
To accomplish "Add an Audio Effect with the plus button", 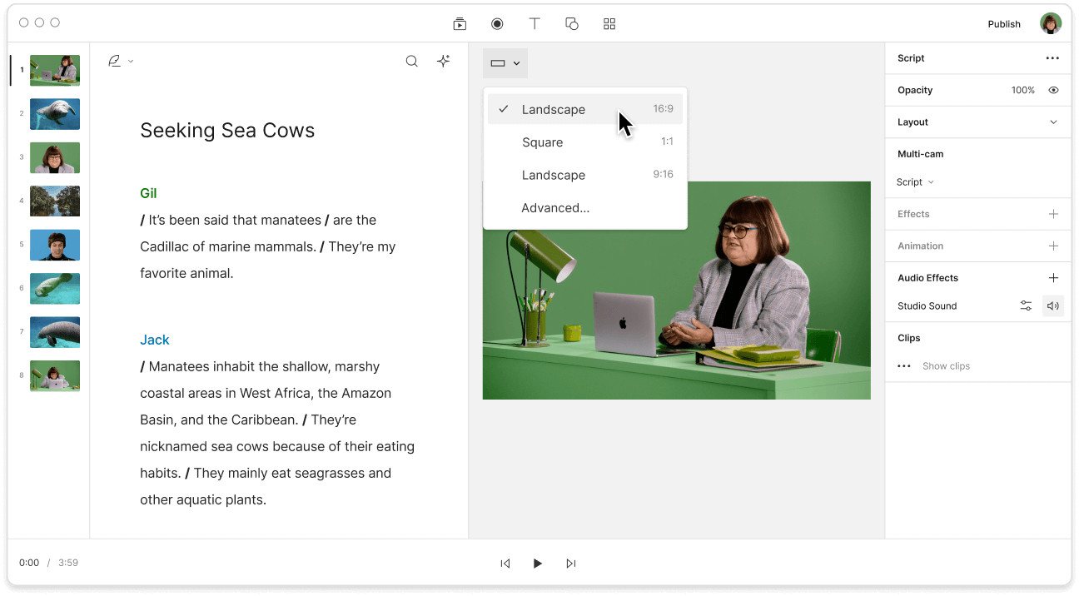I will 1054,277.
